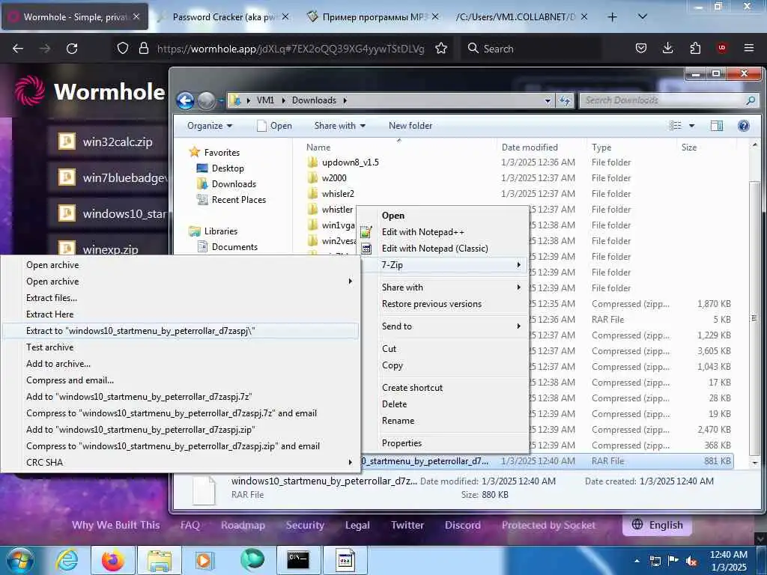Image resolution: width=767 pixels, height=575 pixels.
Task: Open Firefox Pocket save icon
Action: [x=641, y=48]
